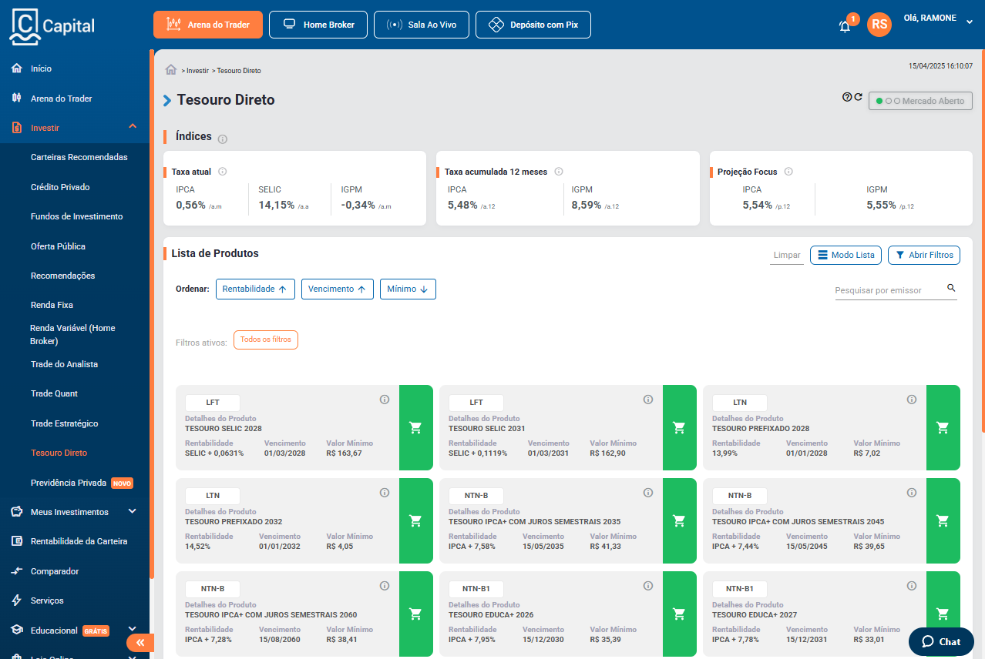View info for Tesouro IPCA+ Semestrais 2045
Viewport: 985px width, 659px height.
912,493
